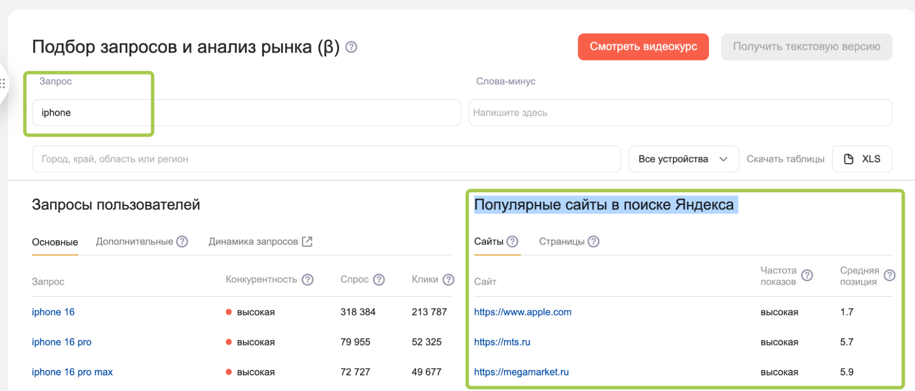The height and width of the screenshot is (391, 915).
Task: Click average position value 5.9
Action: [847, 372]
